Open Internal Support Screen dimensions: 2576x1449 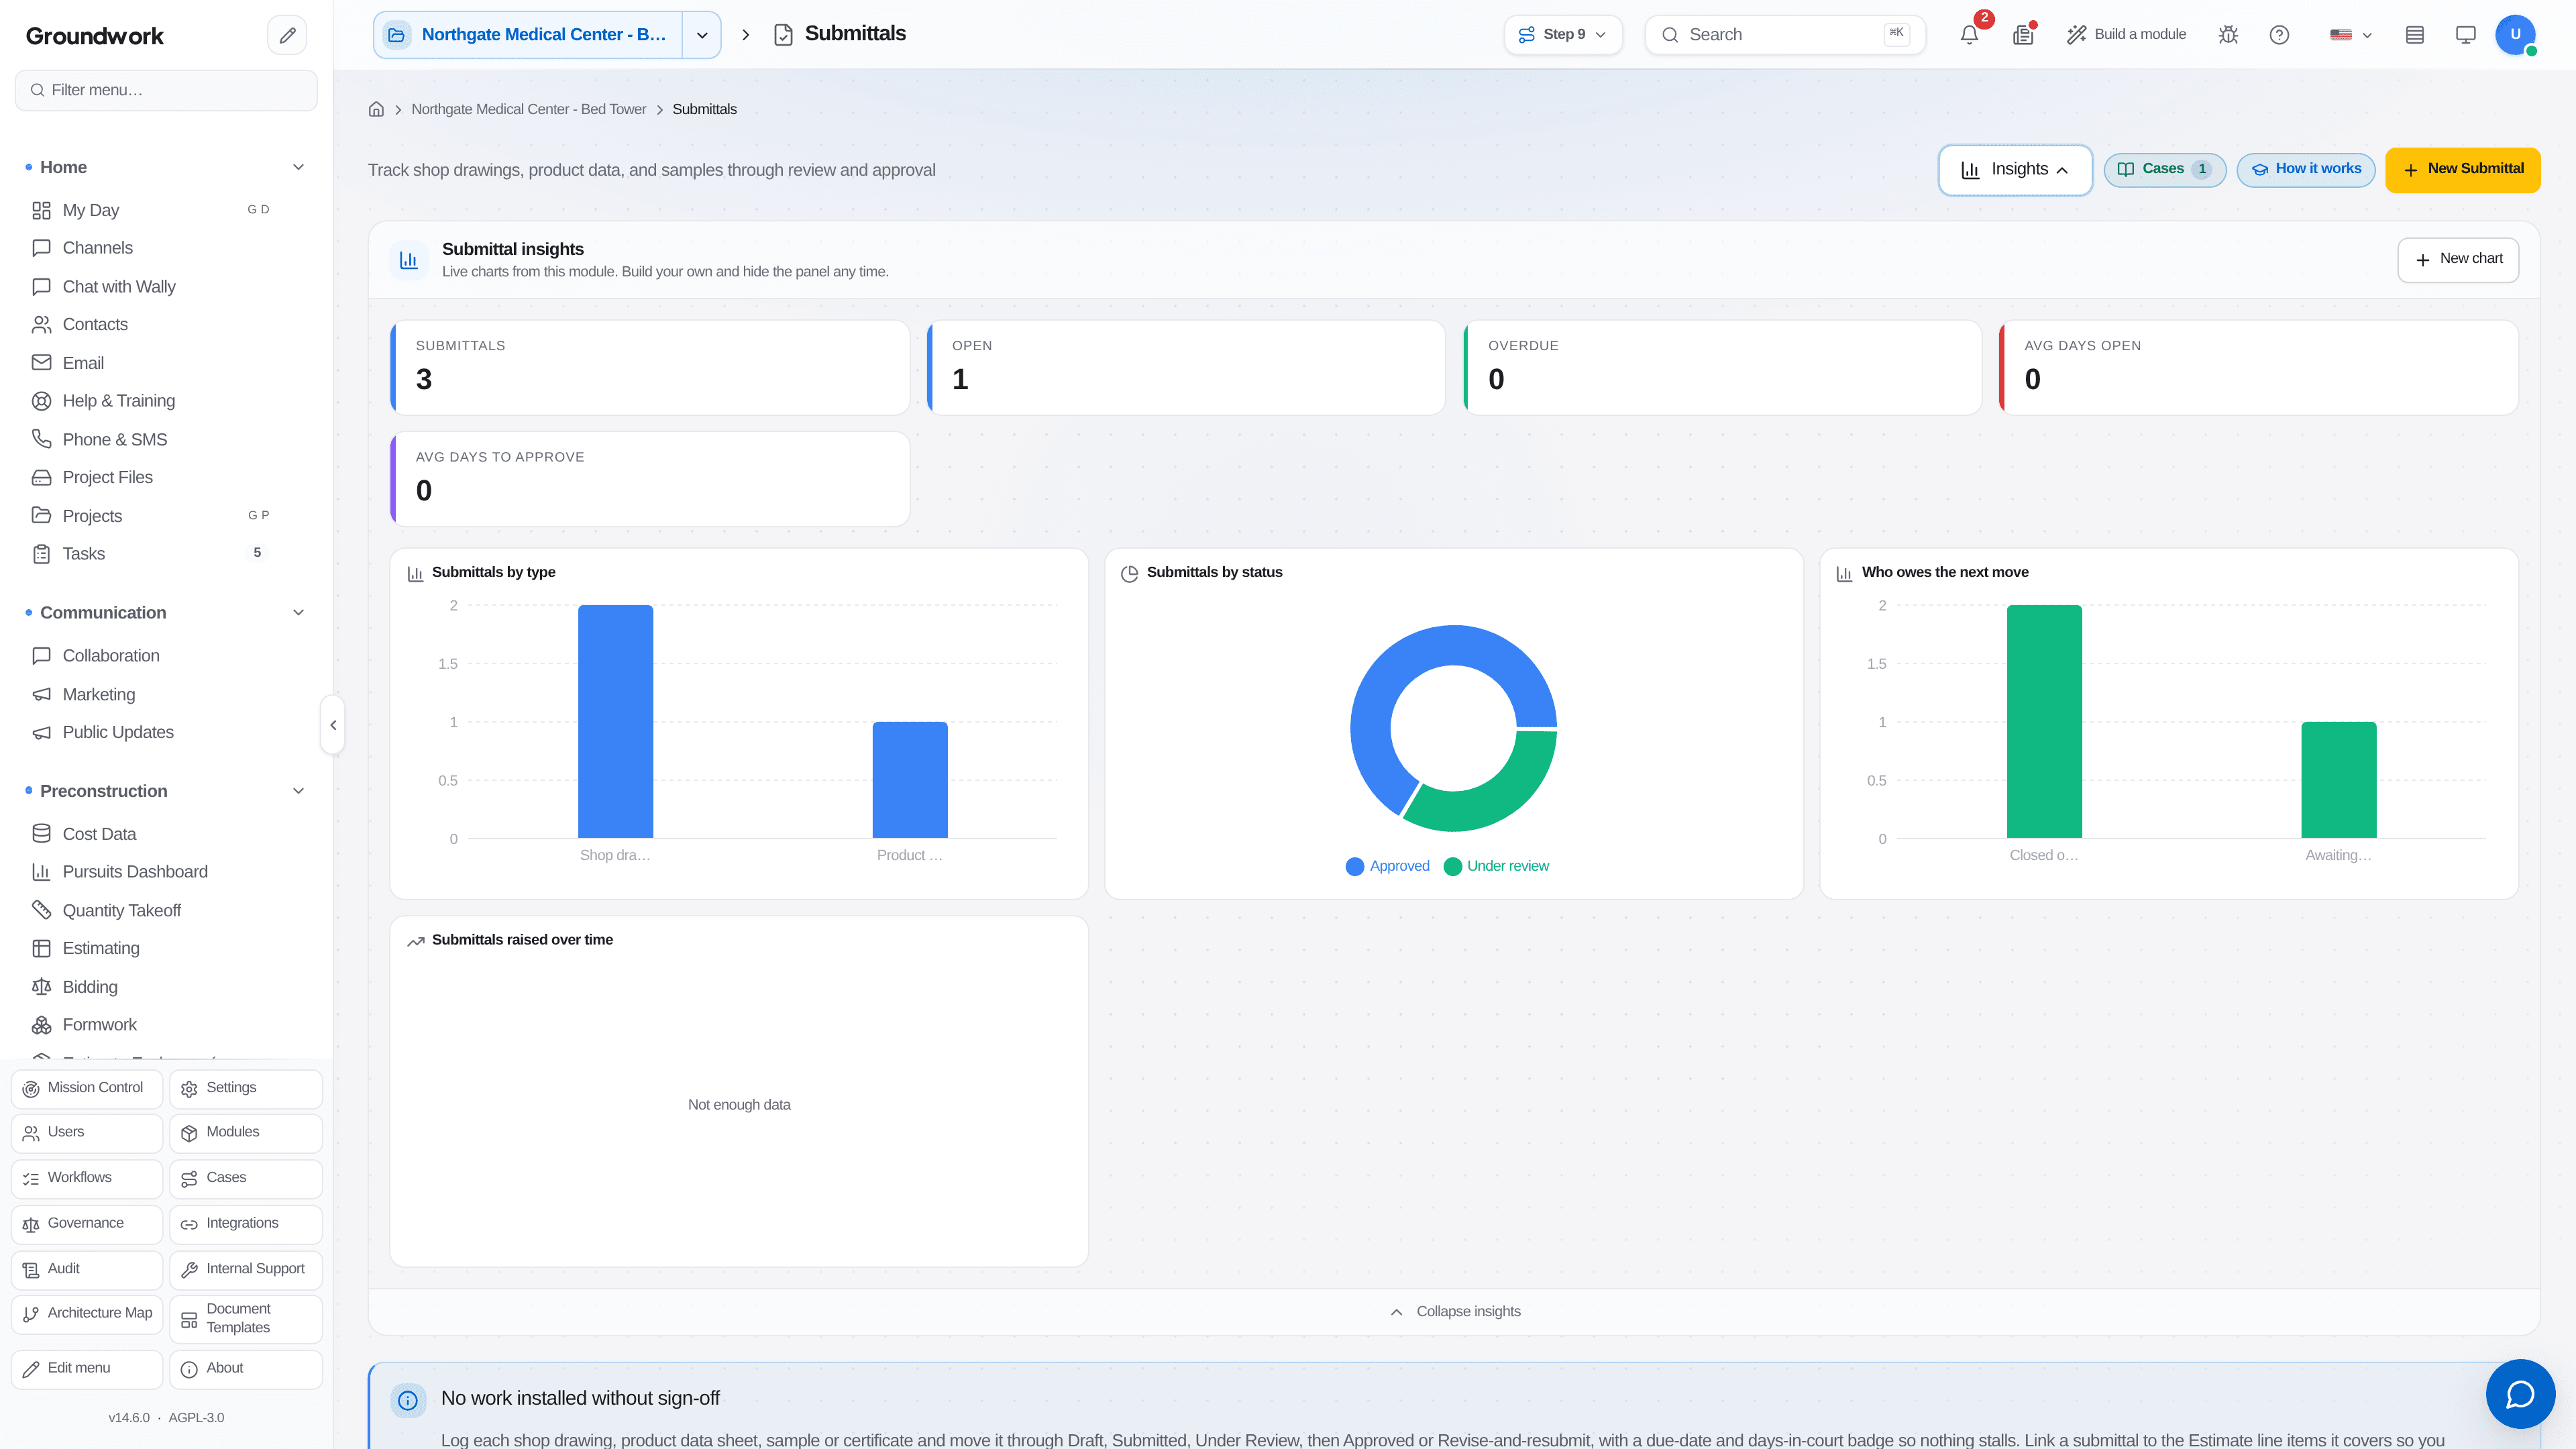pyautogui.click(x=246, y=1269)
